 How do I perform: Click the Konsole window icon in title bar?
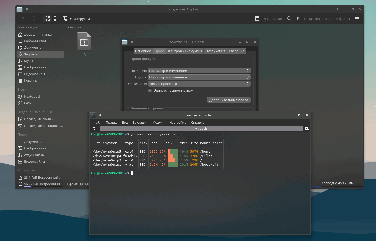93,115
